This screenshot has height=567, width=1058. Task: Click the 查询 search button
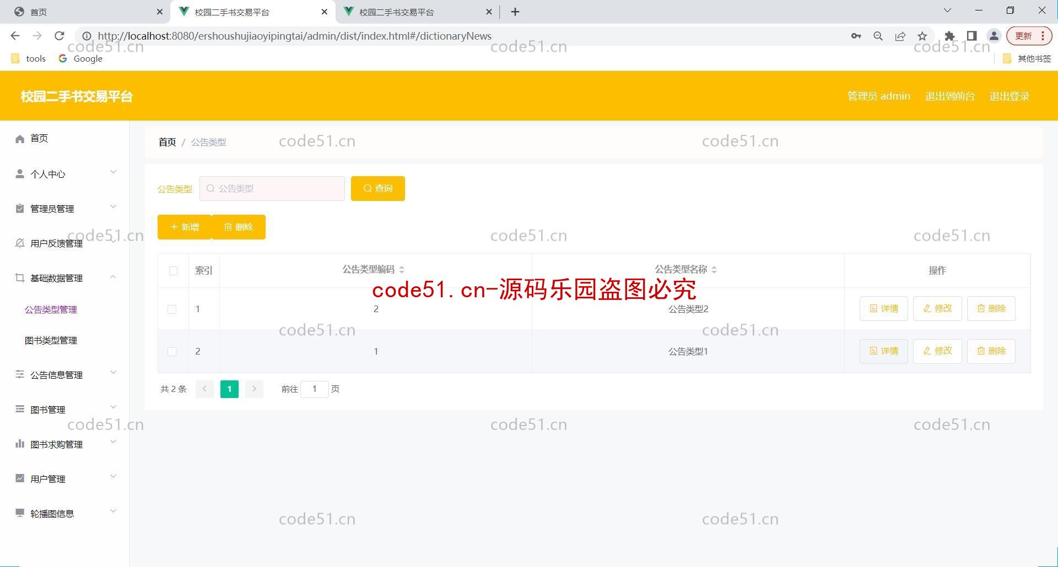[x=378, y=188]
